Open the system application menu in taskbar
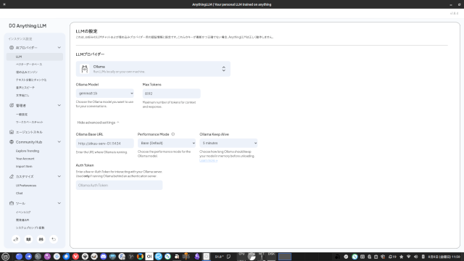The height and width of the screenshot is (261, 464). click(6, 257)
